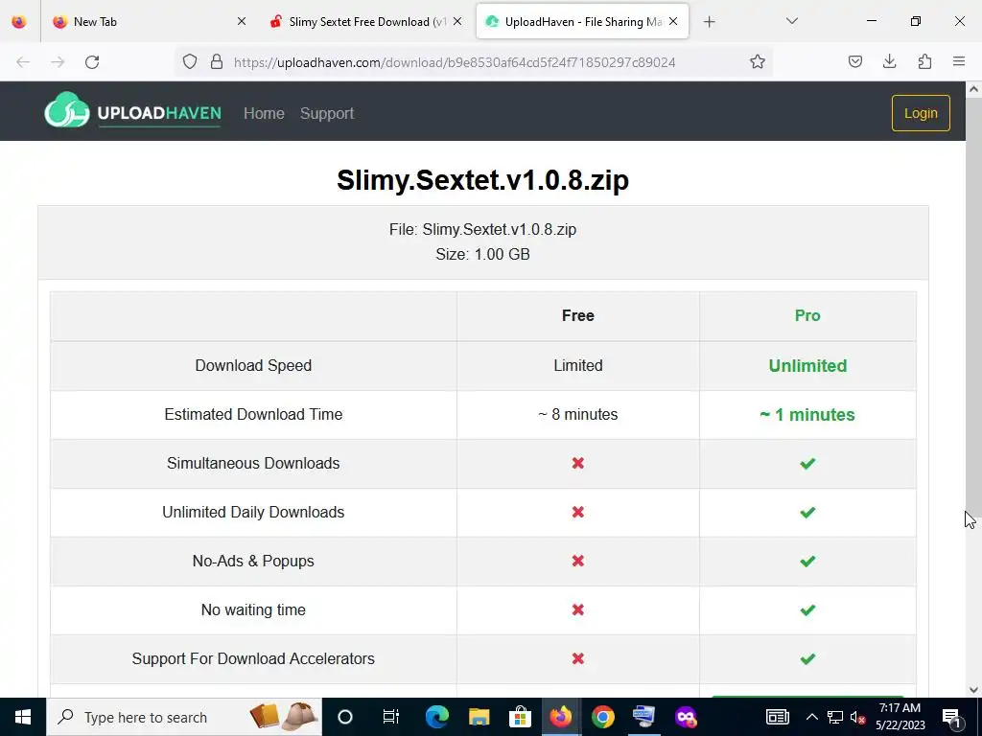Reload the current page
The height and width of the screenshot is (736, 982).
pos(92,62)
